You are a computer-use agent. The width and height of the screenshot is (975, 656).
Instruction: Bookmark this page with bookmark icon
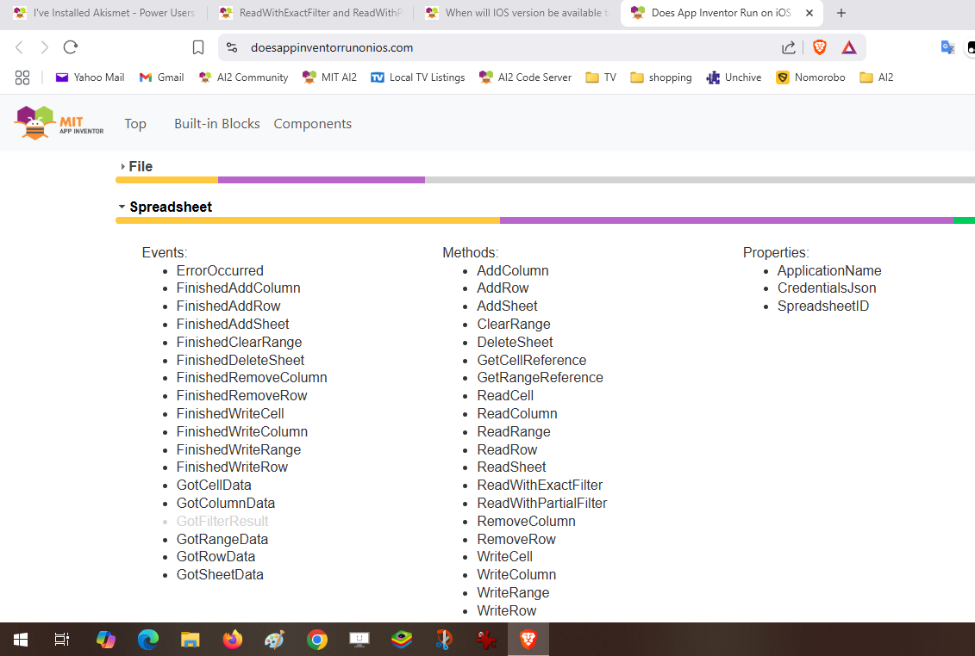click(197, 47)
